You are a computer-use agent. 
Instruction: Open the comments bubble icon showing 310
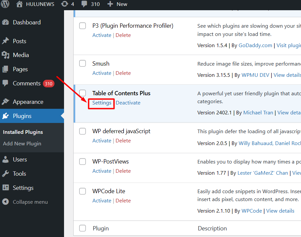click(x=85, y=4)
